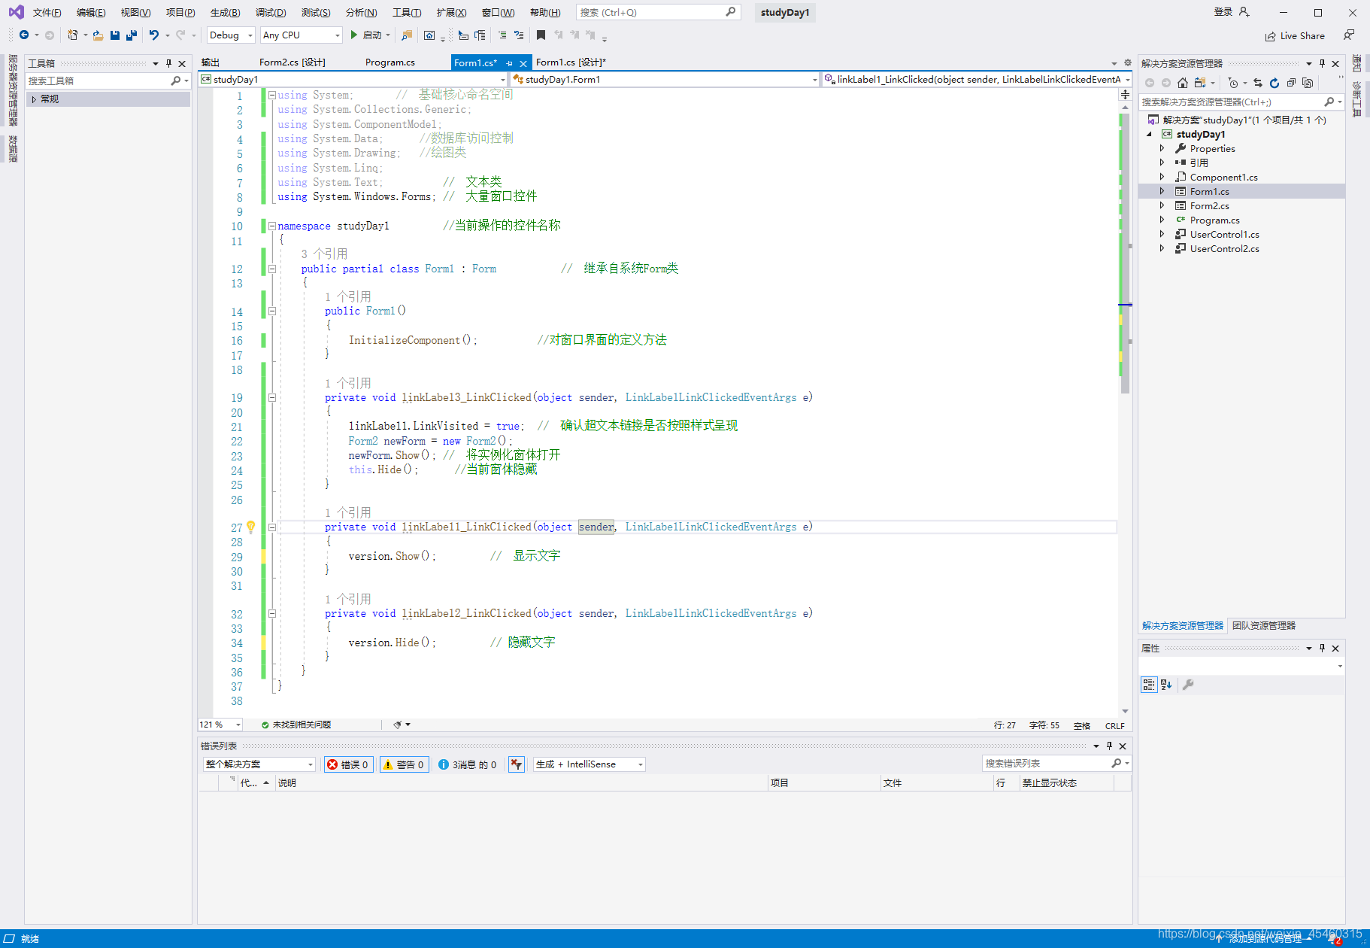Click the Show All Files icon
The width and height of the screenshot is (1370, 948).
1308,83
